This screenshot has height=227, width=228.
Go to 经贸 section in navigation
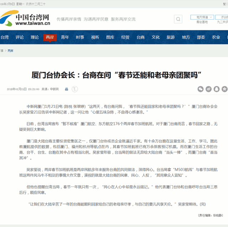125,37
